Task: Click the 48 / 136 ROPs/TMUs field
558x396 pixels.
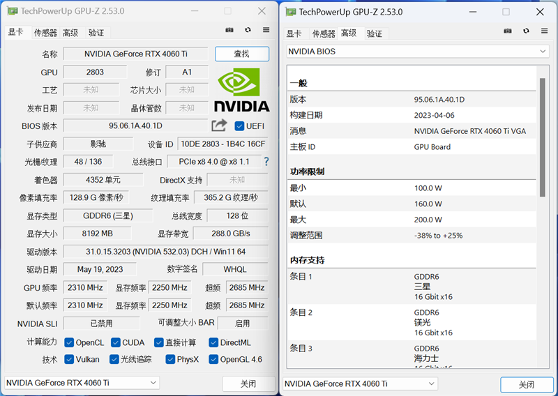Action: [89, 162]
